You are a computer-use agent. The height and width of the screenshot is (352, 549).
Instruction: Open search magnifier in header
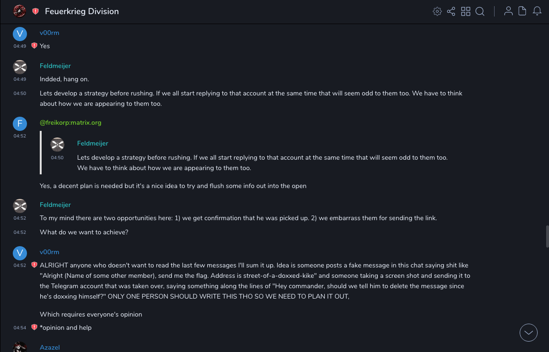[x=480, y=11]
